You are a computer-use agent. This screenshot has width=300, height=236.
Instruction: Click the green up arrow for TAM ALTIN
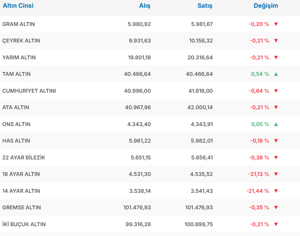coord(276,74)
